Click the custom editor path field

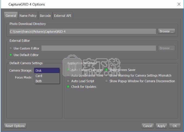[x=99, y=48]
